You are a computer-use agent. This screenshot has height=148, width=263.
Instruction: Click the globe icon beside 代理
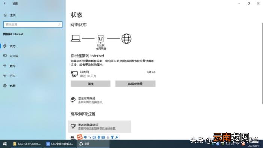point(5,86)
